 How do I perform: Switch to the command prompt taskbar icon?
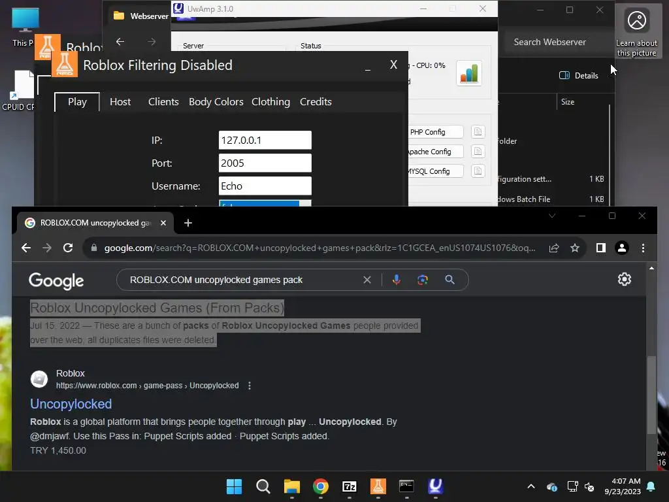point(406,486)
